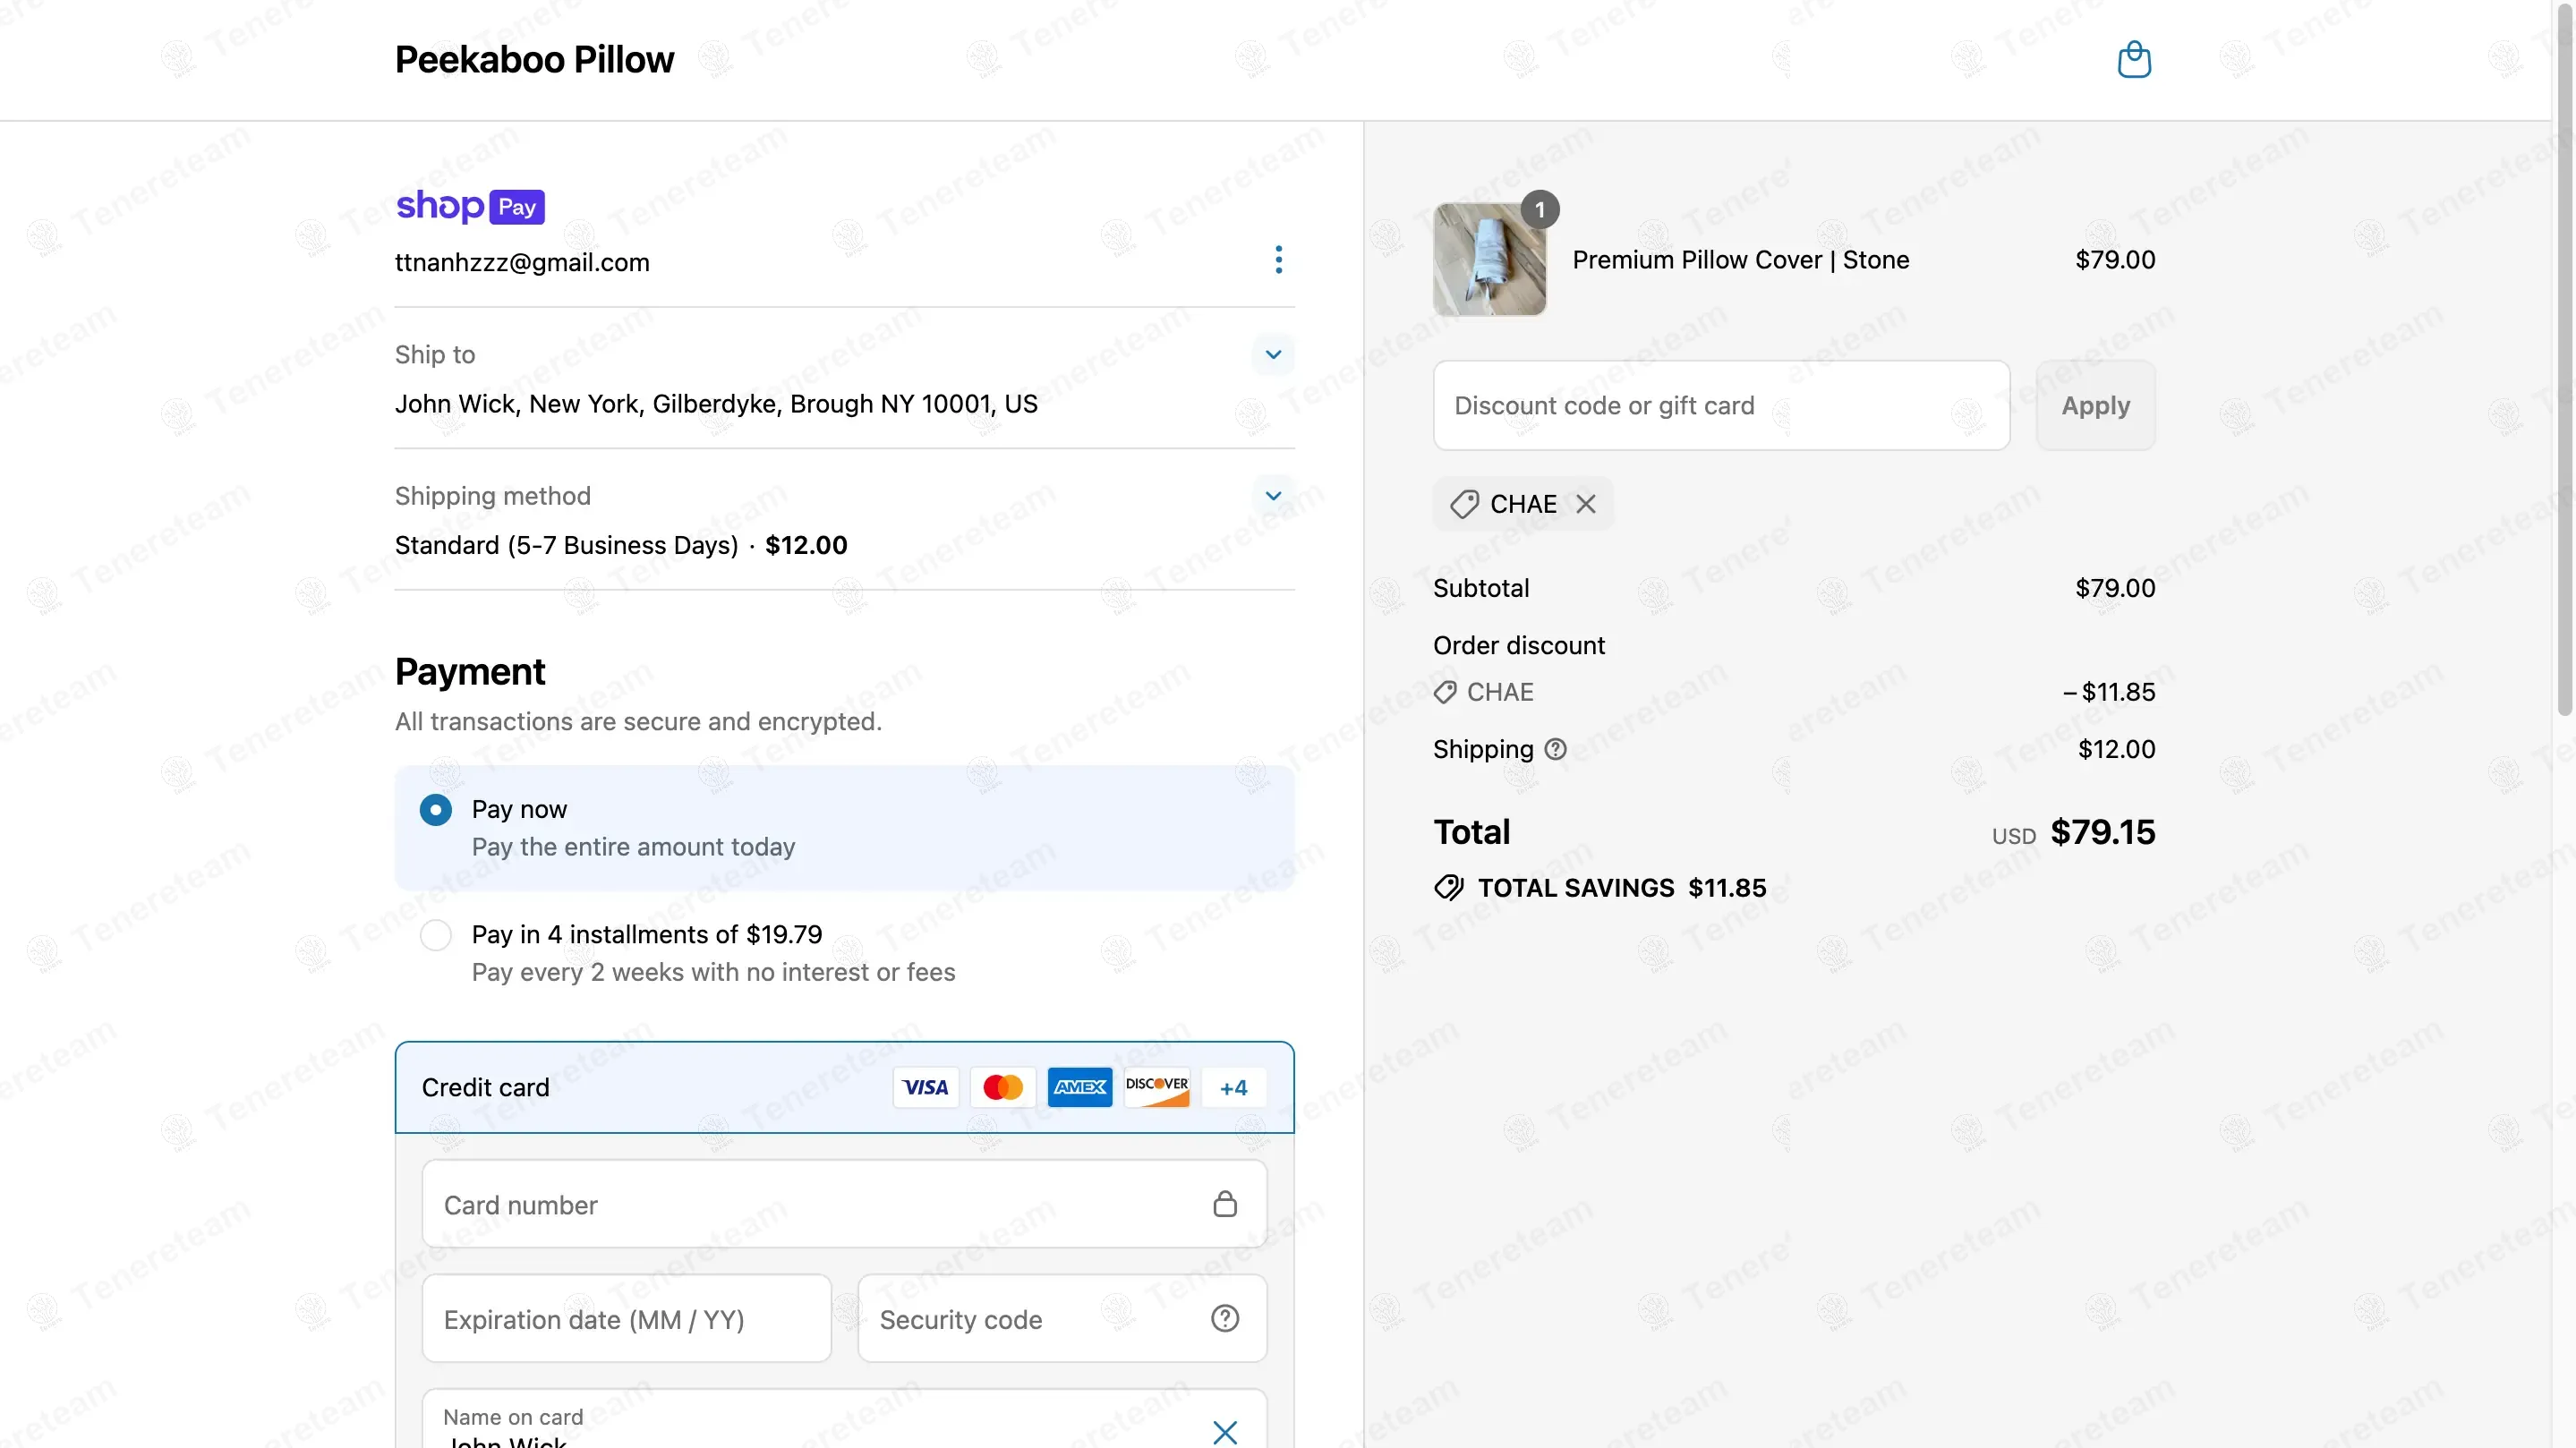The image size is (2576, 1448).
Task: Click the Total amount $79.15
Action: [2102, 832]
